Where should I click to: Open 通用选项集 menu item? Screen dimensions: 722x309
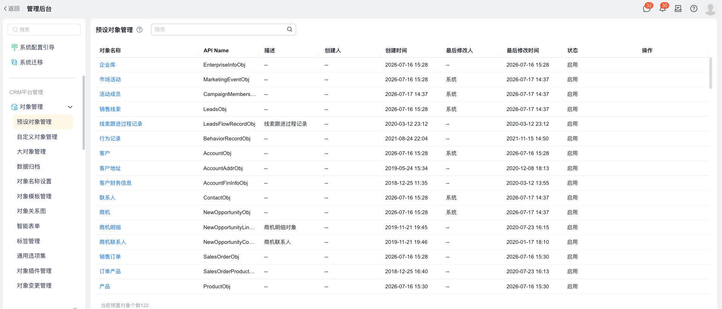31,256
